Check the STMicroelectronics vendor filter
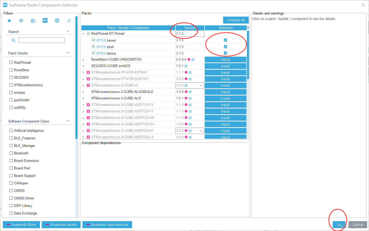 11,85
